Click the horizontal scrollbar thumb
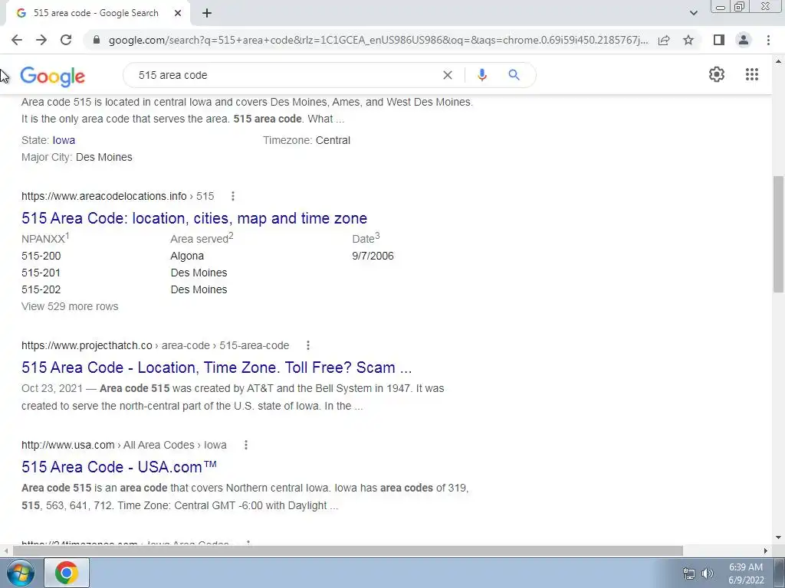The width and height of the screenshot is (785, 588). click(x=348, y=550)
